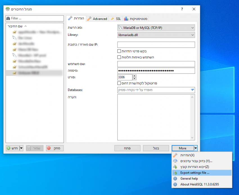Click the info icon beside About HeidiSQL
Image resolution: width=239 pixels, height=195 pixels.
click(175, 184)
